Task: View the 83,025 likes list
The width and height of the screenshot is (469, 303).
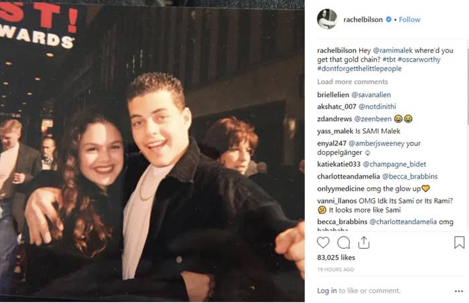Action: pos(336,258)
